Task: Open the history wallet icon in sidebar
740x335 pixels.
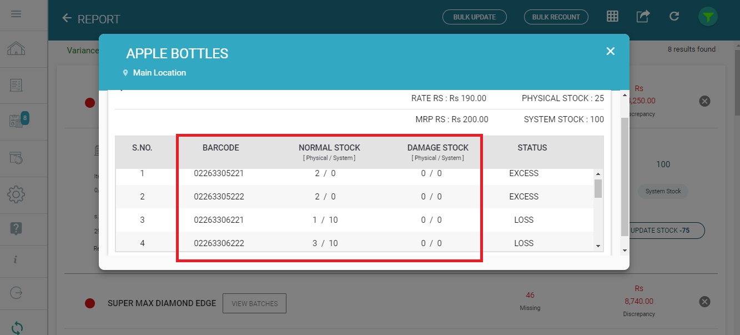Action: pyautogui.click(x=16, y=158)
